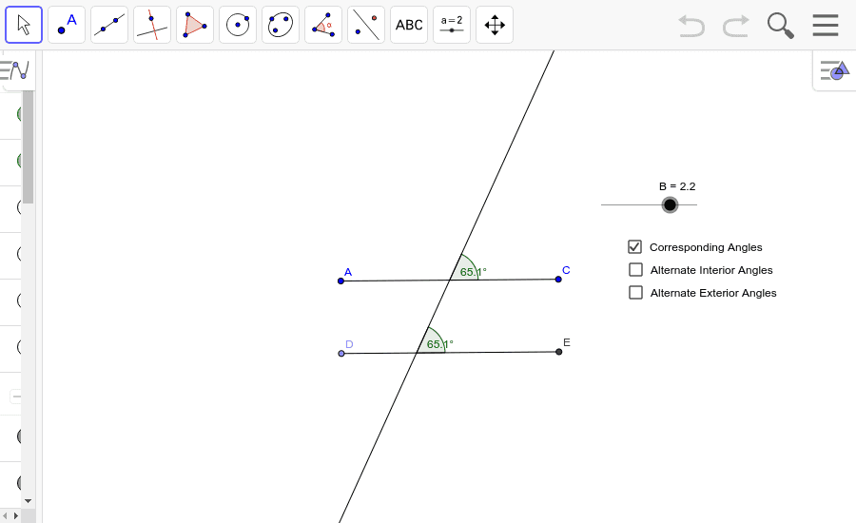Image resolution: width=856 pixels, height=523 pixels.
Task: Choose the Line through two points tool
Action: tap(109, 25)
